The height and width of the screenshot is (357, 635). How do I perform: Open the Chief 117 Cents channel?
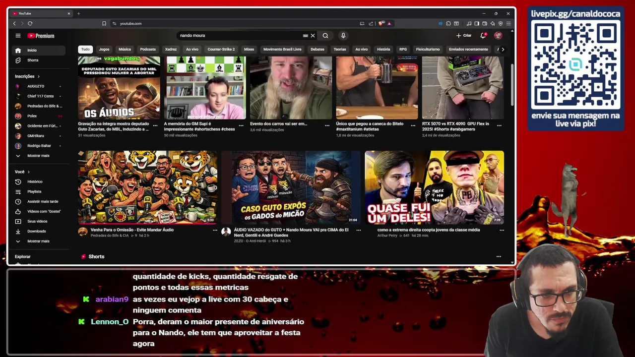(x=39, y=96)
